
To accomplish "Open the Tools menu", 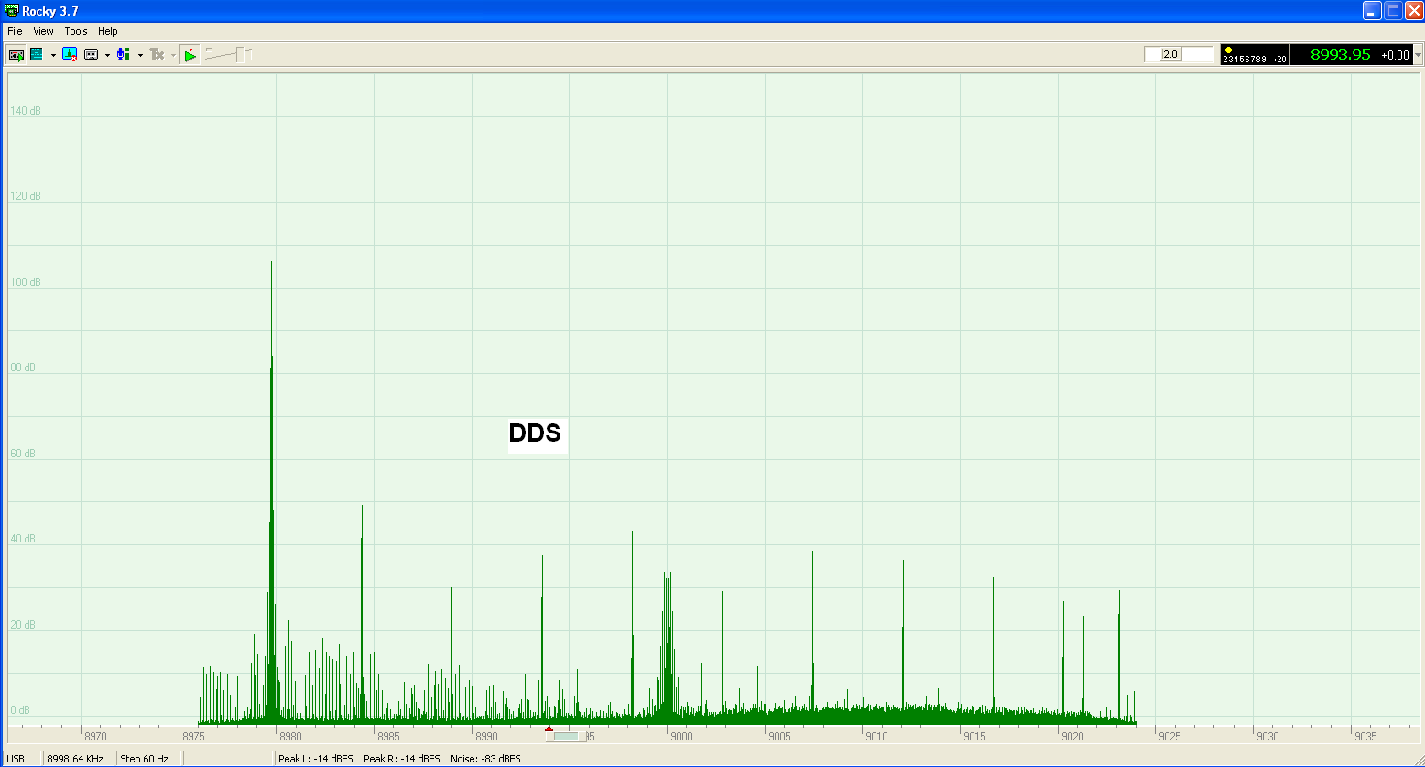I will 76,31.
